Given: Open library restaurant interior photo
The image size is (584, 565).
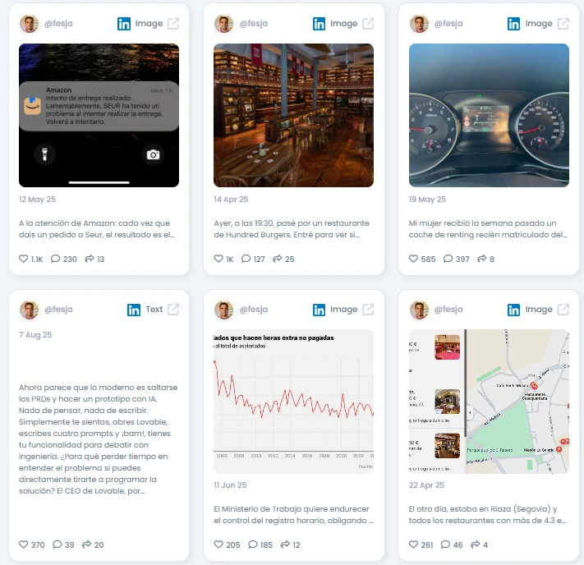Looking at the screenshot, I should coord(293,116).
